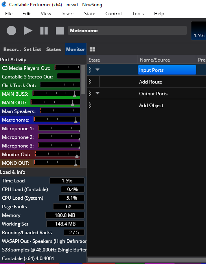Click the Main Speakers meter
The width and height of the screenshot is (206, 264).
pos(60,111)
